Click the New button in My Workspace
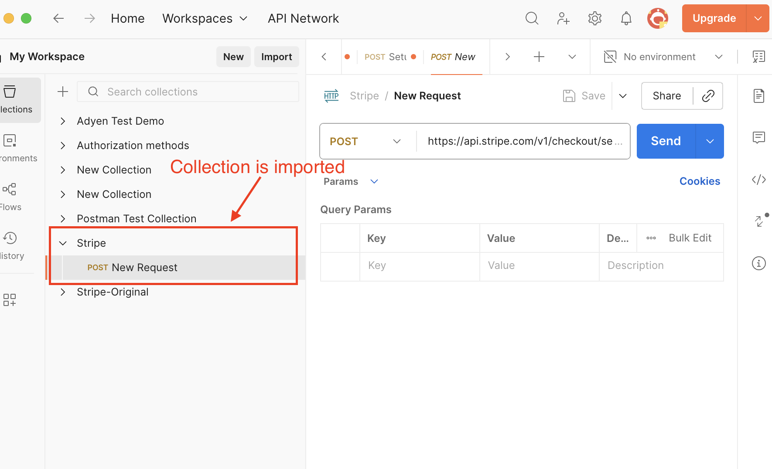This screenshot has width=772, height=469. pyautogui.click(x=233, y=57)
